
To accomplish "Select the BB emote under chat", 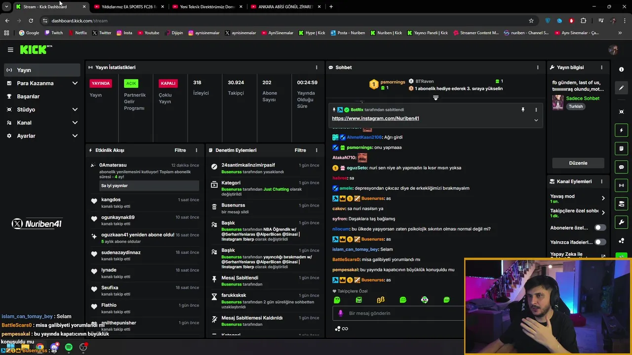I will tap(381, 300).
